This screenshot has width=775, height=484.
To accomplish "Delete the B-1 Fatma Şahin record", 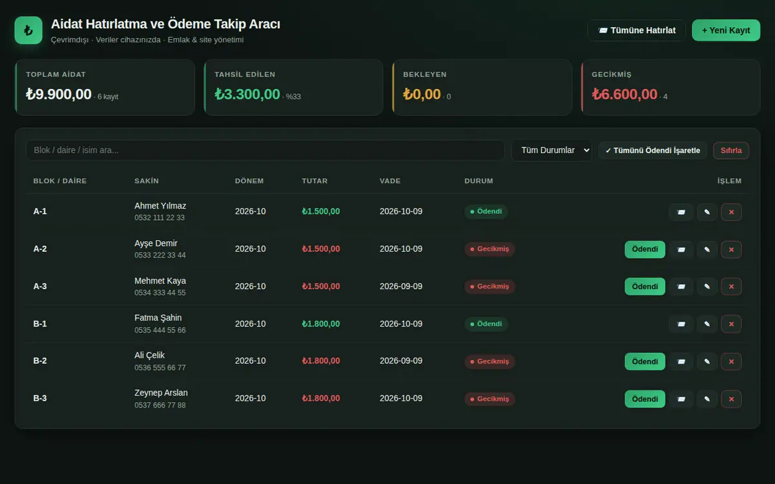I will (731, 324).
